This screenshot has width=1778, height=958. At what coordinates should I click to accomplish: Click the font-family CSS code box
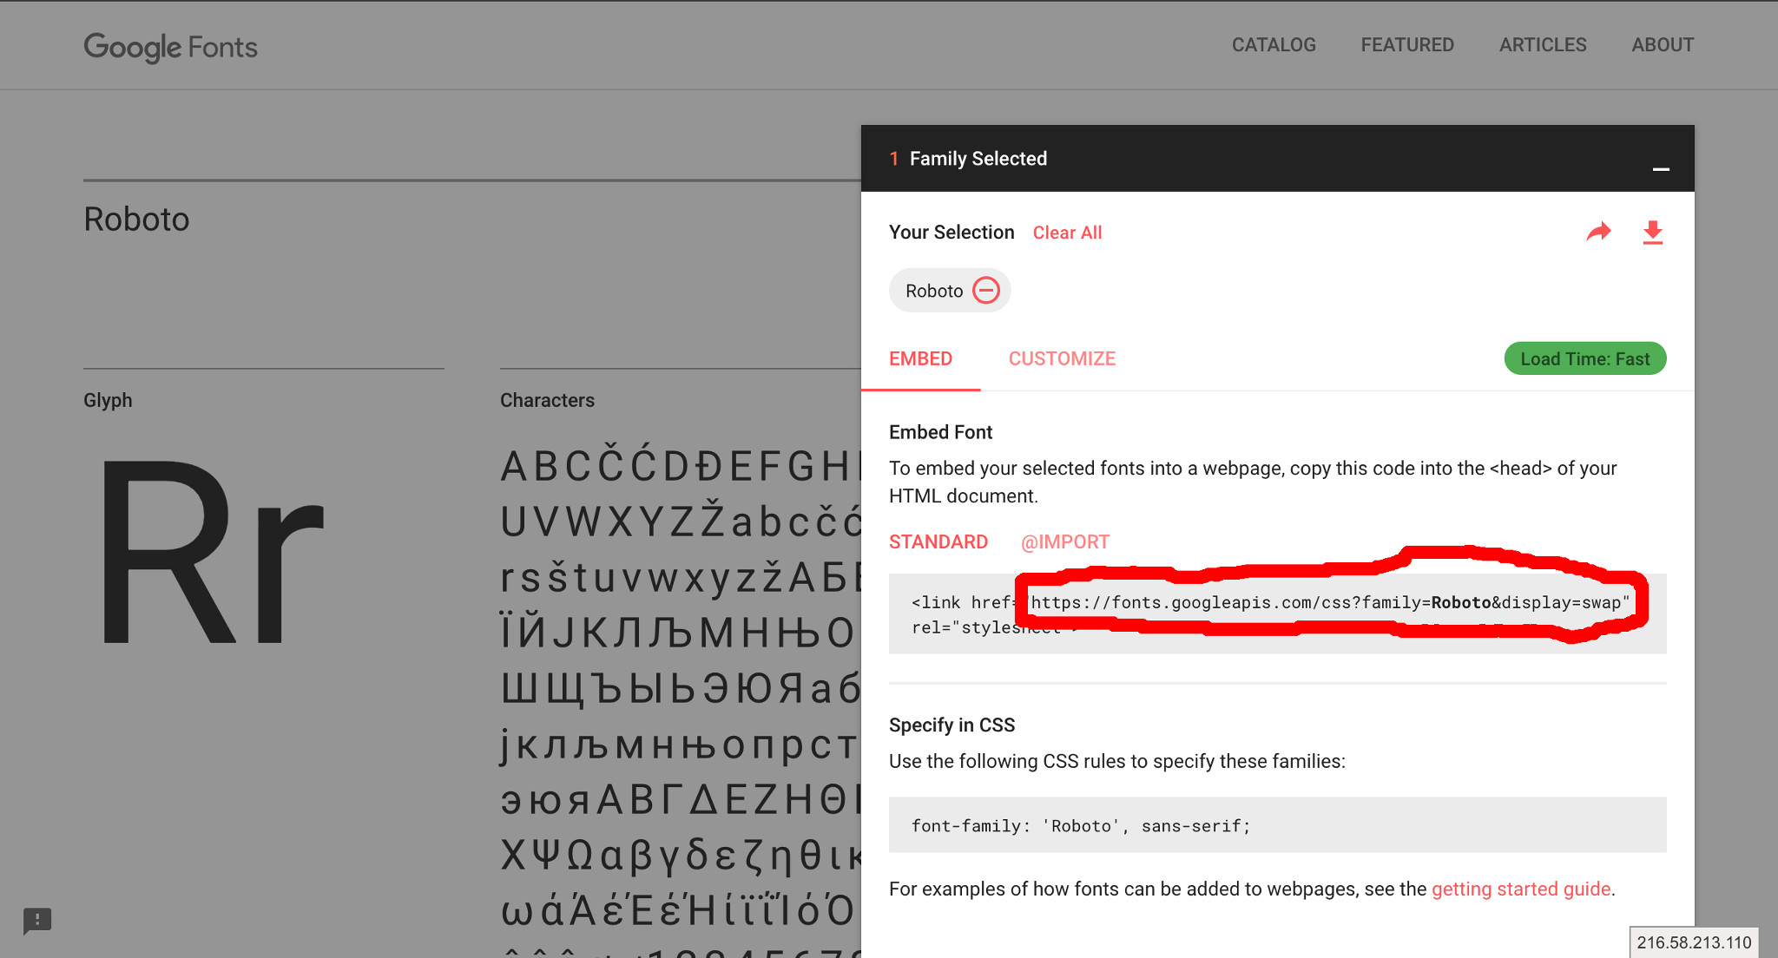coord(1278,825)
